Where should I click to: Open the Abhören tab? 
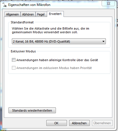tap(28, 14)
